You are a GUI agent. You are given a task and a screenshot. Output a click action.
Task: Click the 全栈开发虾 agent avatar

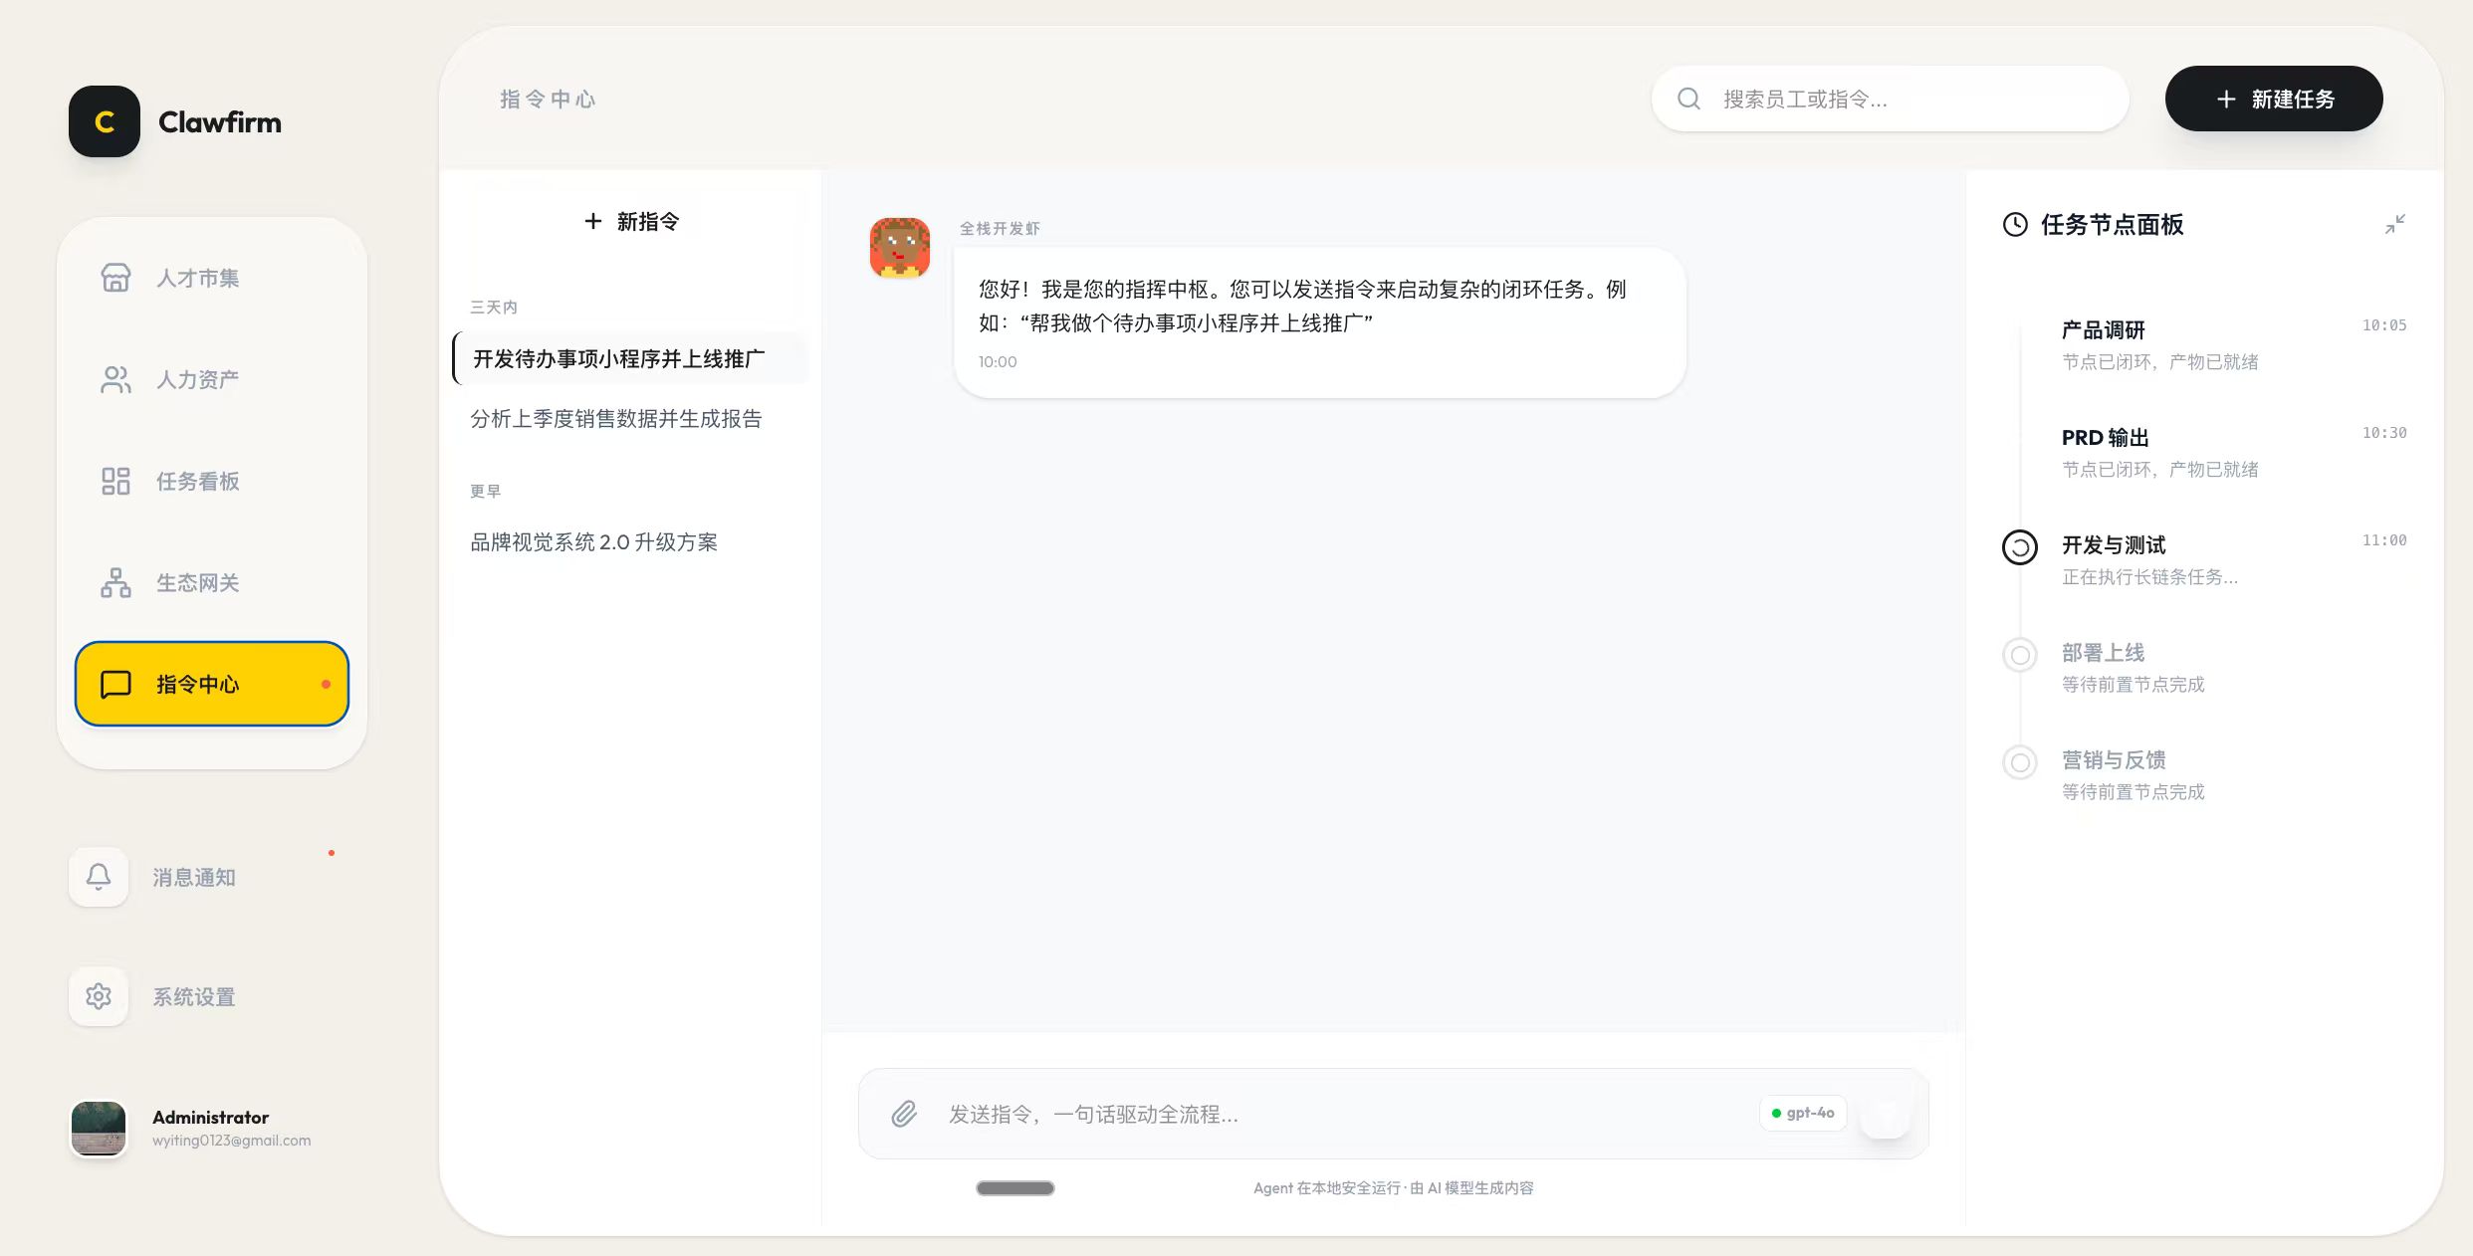point(899,248)
